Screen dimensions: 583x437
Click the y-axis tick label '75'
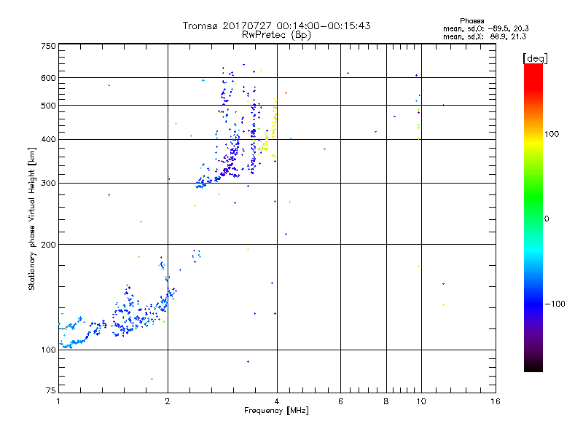(51, 390)
